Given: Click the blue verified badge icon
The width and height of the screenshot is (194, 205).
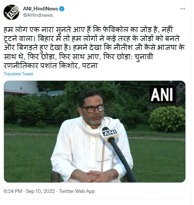Looking at the screenshot, I should tap(62, 9).
